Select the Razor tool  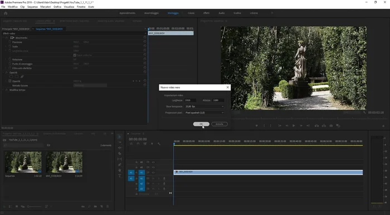(x=120, y=153)
